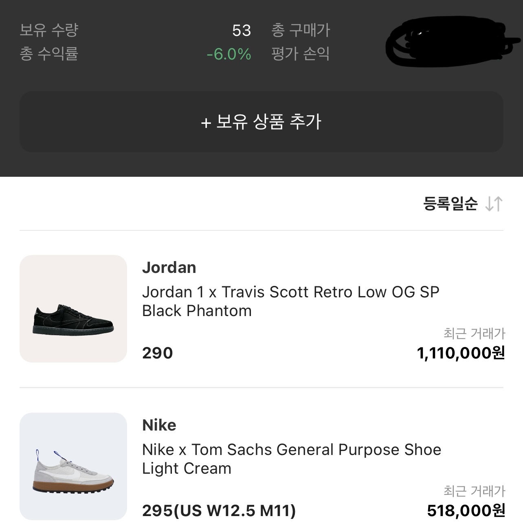
Task: Open the 등록일순 sort options
Action: [x=450, y=204]
